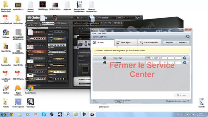Select the Tweed Delight amp in Guitar Rig
Image resolution: width=208 pixels, height=117 pixels.
pyautogui.click(x=57, y=72)
